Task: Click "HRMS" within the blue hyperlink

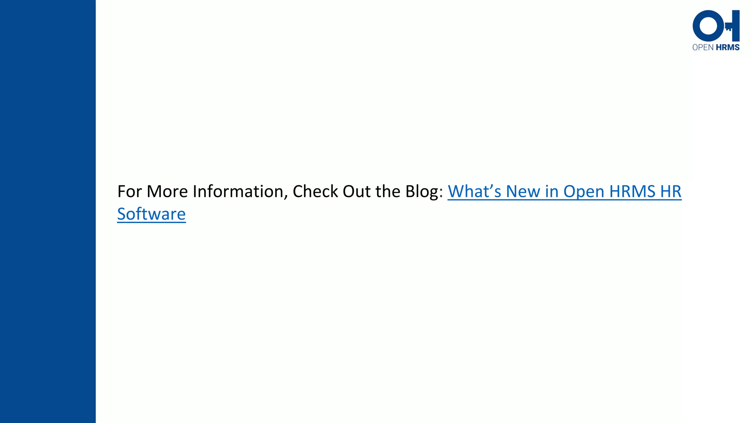Action: 632,192
